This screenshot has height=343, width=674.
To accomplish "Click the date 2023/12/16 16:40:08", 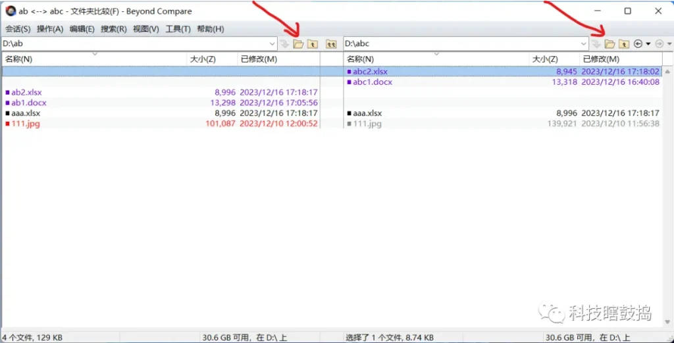I will 620,82.
